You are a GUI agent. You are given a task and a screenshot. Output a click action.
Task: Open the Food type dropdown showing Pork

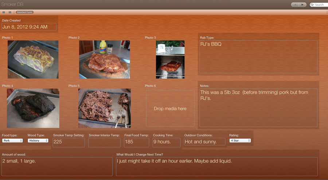[12, 141]
